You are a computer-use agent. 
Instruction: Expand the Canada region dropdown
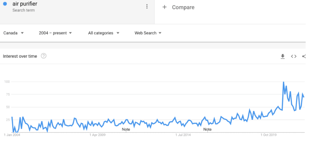14,33
